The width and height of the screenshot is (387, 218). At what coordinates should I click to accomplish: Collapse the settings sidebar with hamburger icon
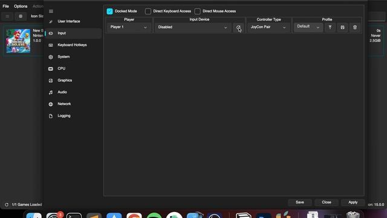pyautogui.click(x=51, y=11)
